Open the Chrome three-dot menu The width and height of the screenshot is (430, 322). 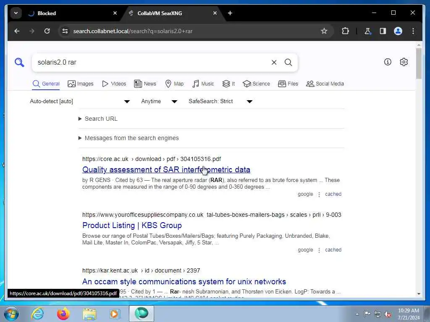coord(413,31)
